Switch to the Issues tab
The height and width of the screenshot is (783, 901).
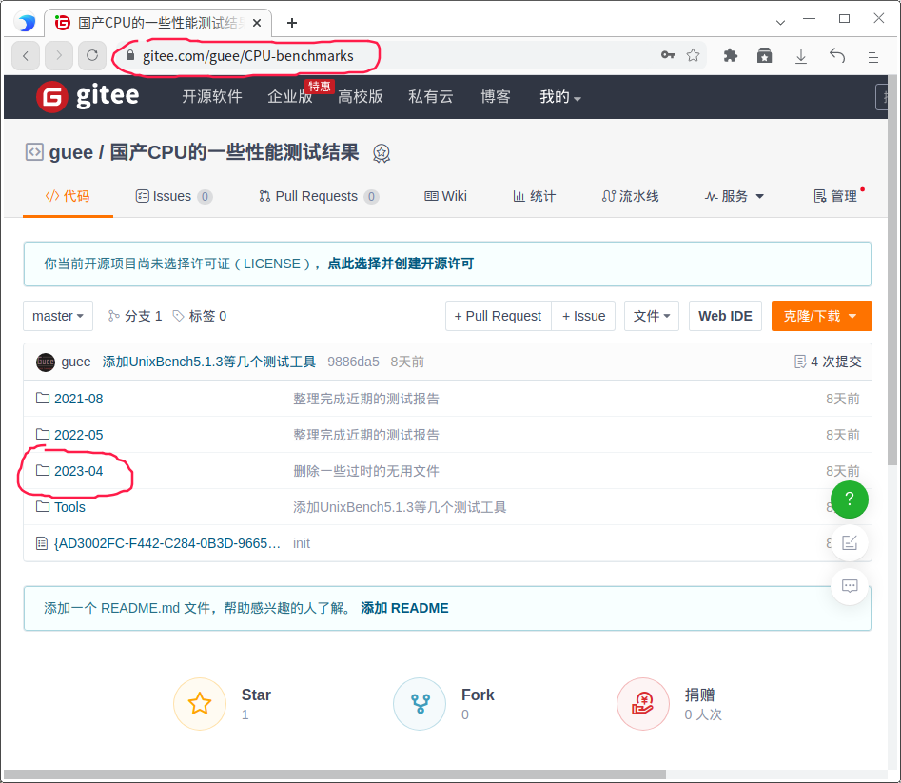(174, 197)
